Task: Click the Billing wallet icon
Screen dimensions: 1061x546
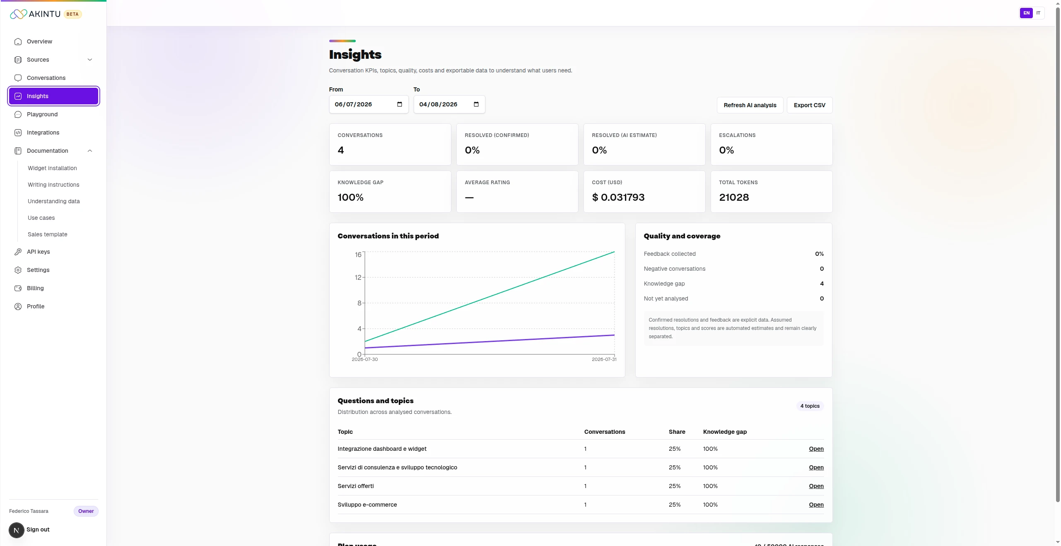Action: click(18, 288)
